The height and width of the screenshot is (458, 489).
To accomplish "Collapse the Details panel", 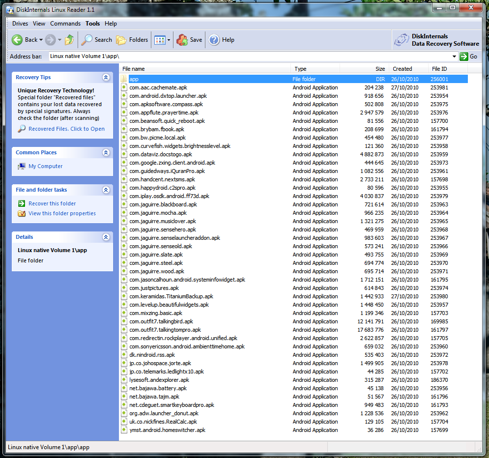I will (106, 237).
